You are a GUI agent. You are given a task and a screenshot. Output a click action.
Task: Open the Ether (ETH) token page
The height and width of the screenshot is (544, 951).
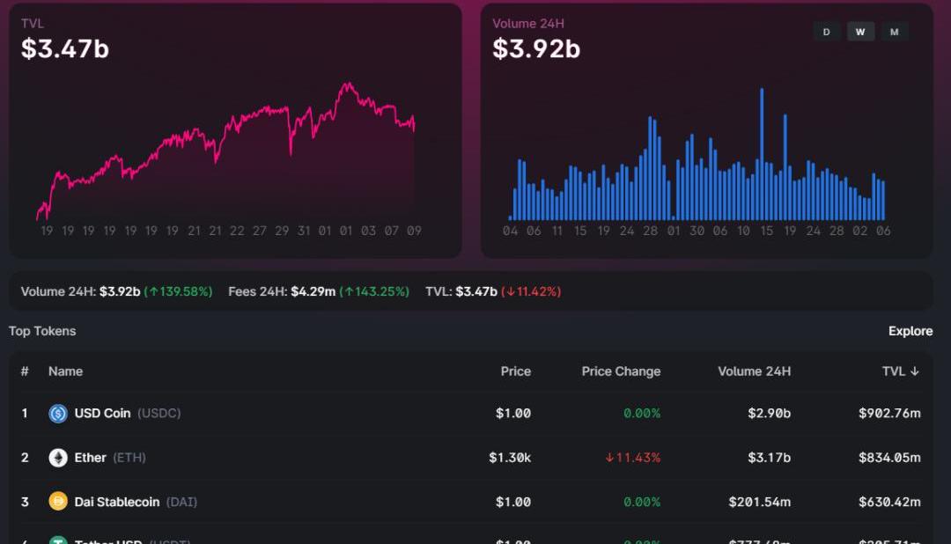click(x=109, y=458)
